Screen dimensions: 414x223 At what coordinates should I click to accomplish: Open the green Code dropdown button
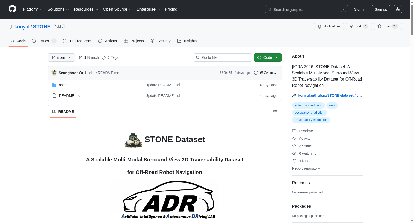tap(268, 57)
